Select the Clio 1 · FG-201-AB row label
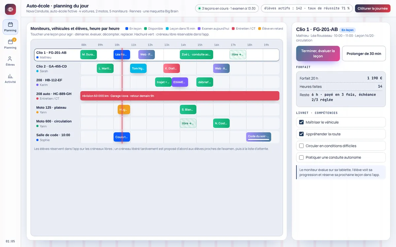The height and width of the screenshot is (247, 396). 51,53
